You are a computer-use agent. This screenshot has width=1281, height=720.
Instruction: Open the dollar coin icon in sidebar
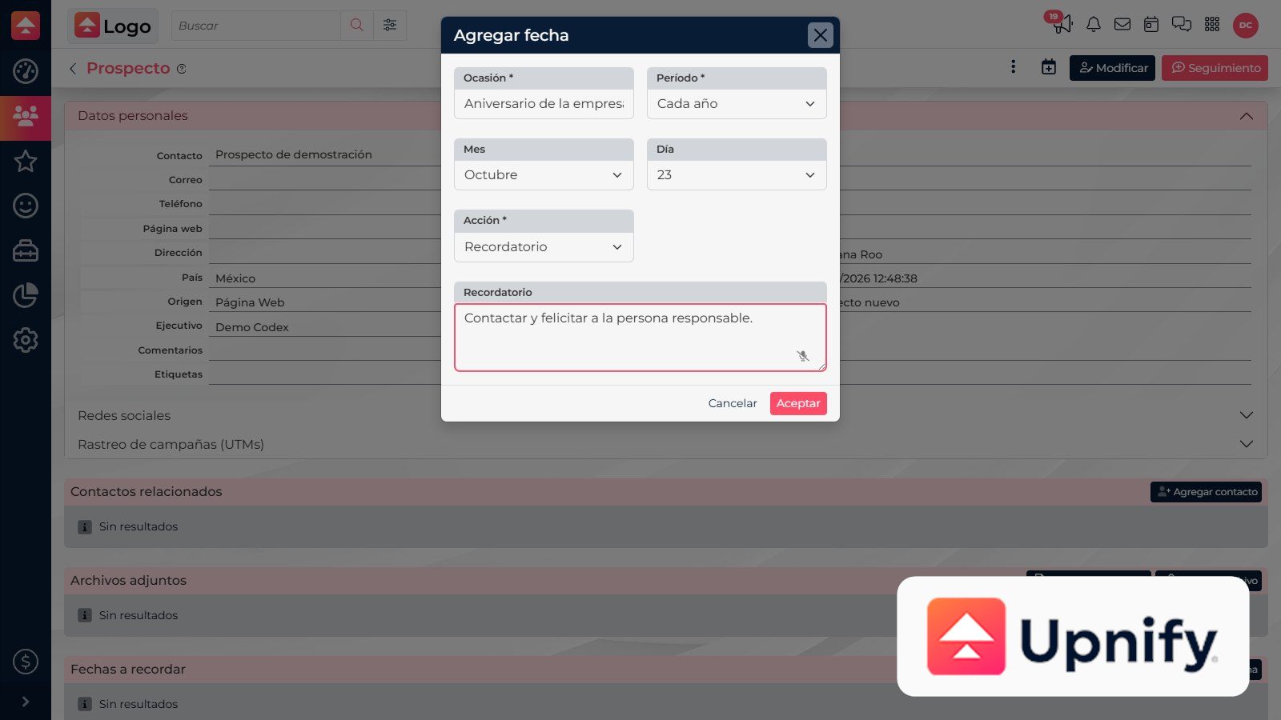tap(26, 662)
